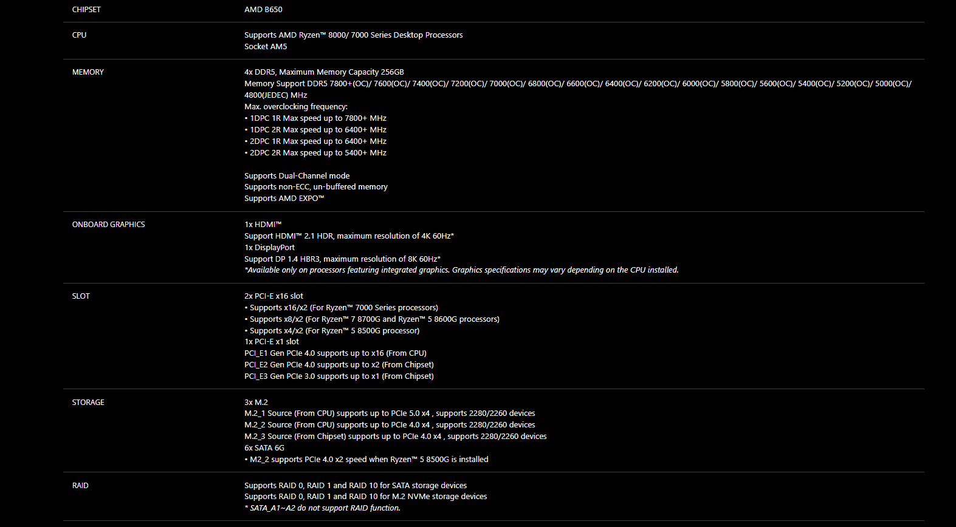This screenshot has width=956, height=527.
Task: Select the STORAGE section label
Action: point(88,403)
